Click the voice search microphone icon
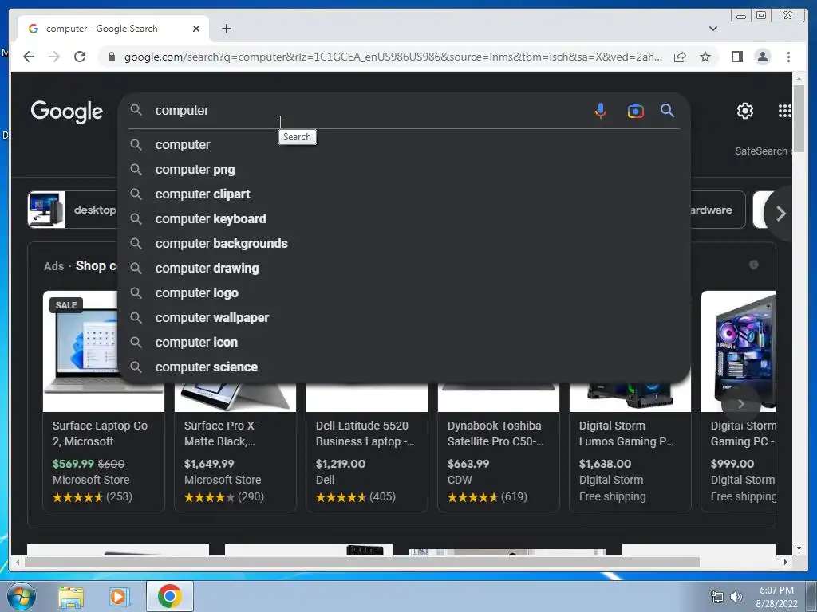Image resolution: width=817 pixels, height=612 pixels. [x=600, y=110]
